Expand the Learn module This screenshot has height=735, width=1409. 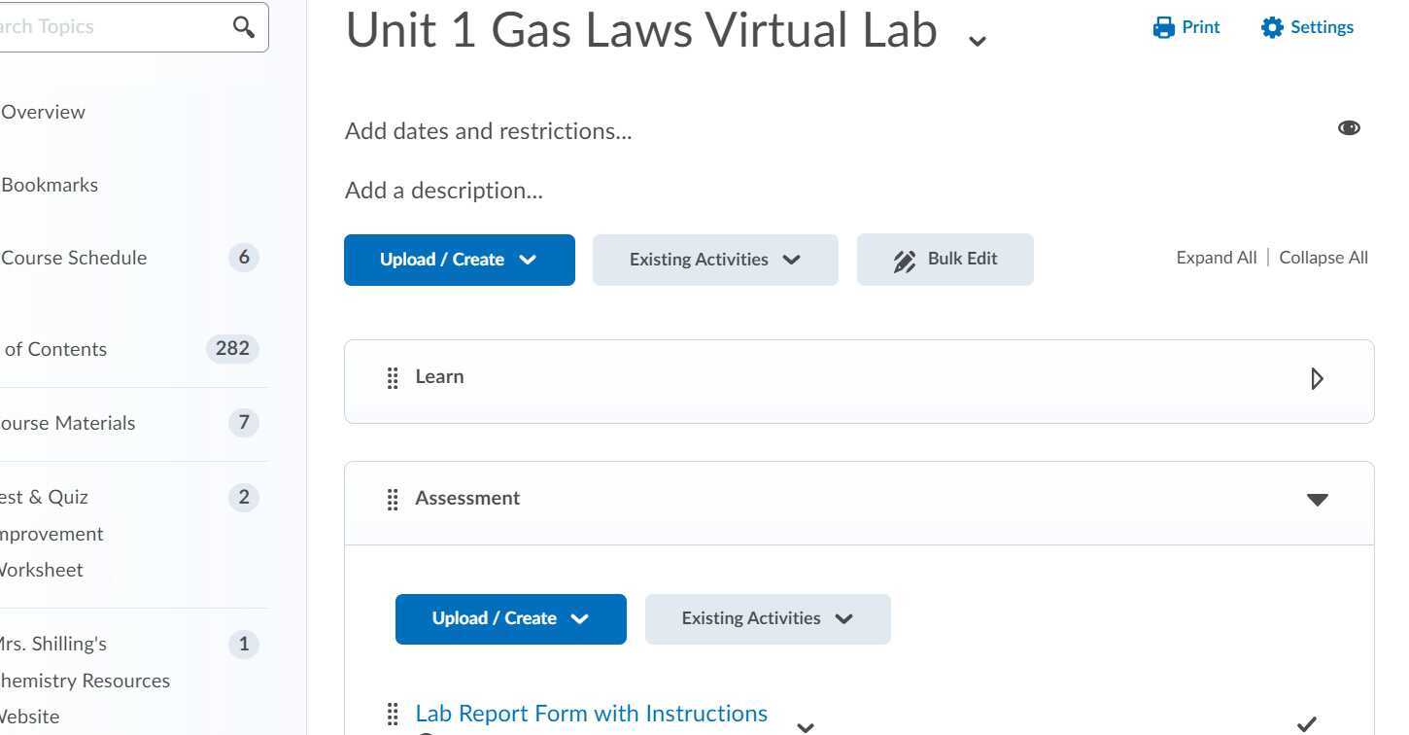point(1317,378)
